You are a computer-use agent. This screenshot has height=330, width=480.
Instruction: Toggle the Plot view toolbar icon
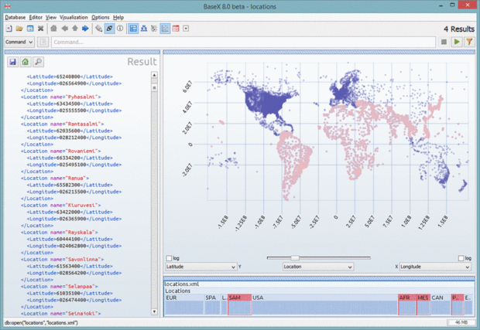(165, 29)
